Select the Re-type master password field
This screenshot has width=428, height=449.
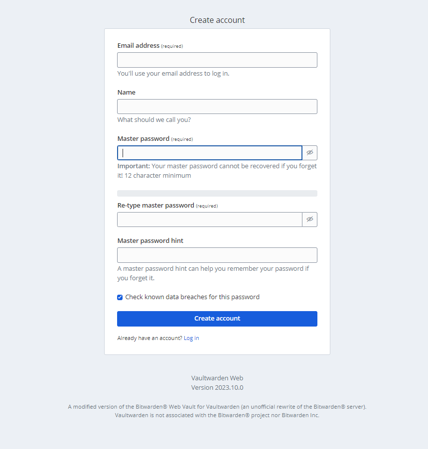(x=210, y=220)
